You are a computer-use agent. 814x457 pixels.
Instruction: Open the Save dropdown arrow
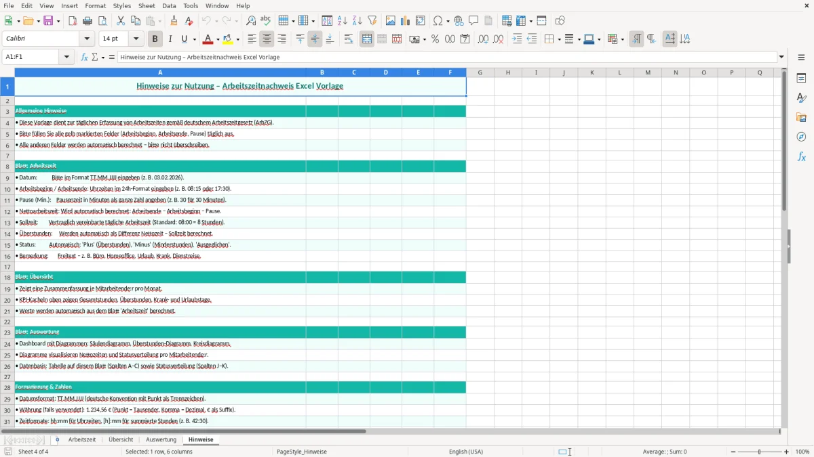coord(58,21)
